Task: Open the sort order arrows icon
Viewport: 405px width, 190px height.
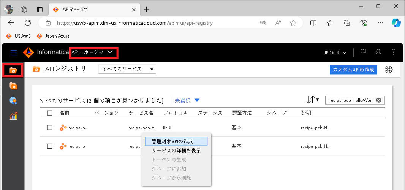Action: point(312,100)
